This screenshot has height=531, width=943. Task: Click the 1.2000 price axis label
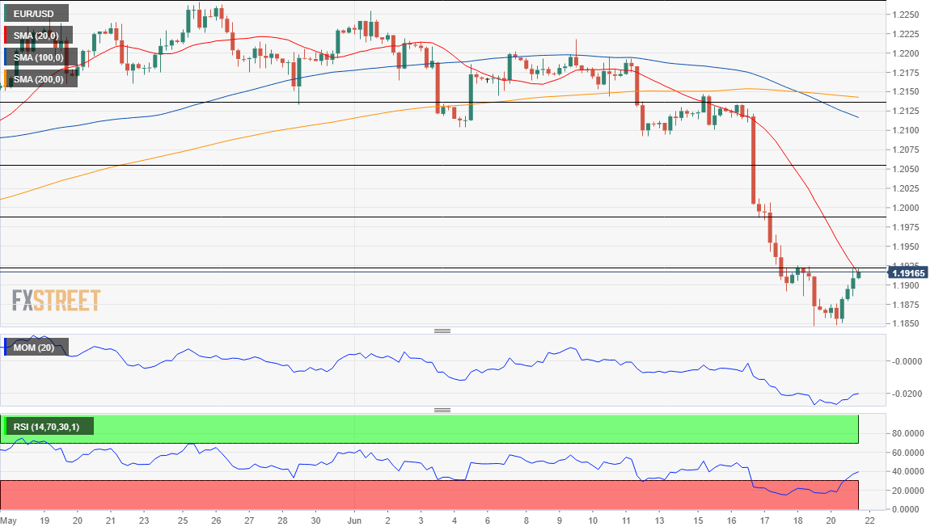coord(905,208)
